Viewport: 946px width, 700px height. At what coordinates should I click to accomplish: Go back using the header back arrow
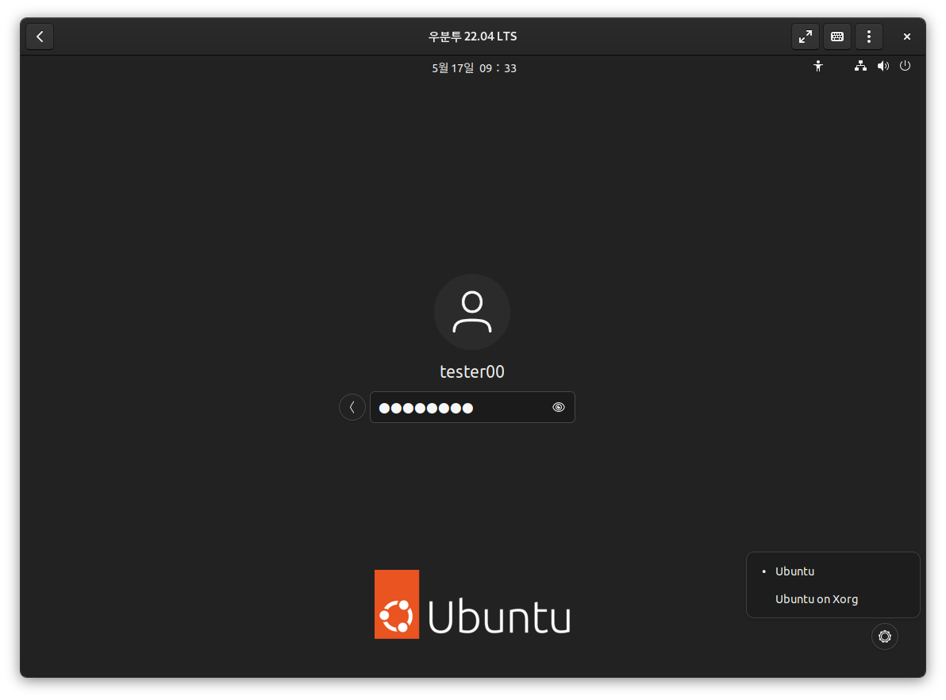(x=40, y=37)
